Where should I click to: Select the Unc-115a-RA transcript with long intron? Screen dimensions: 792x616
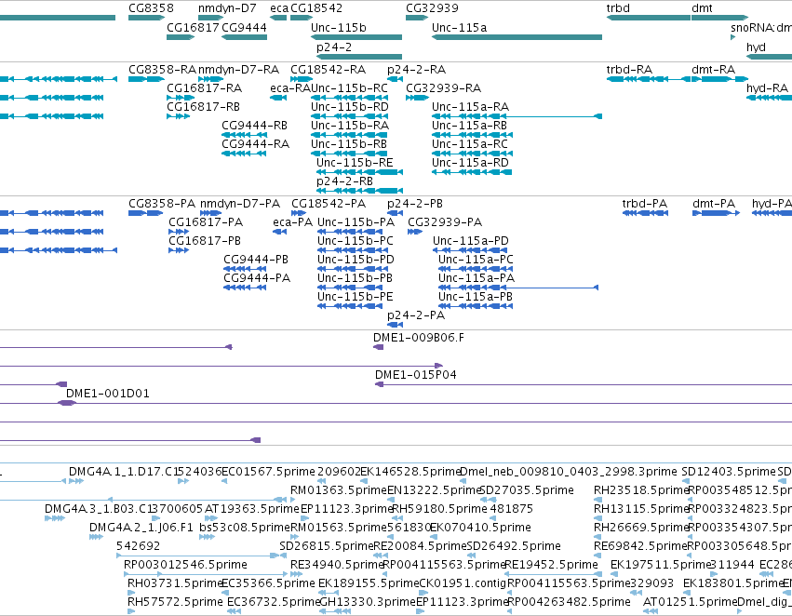517,116
